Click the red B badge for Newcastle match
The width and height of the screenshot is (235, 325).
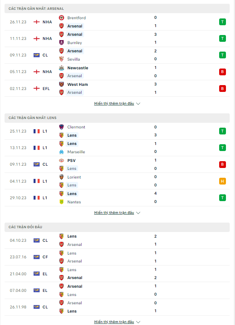(222, 72)
